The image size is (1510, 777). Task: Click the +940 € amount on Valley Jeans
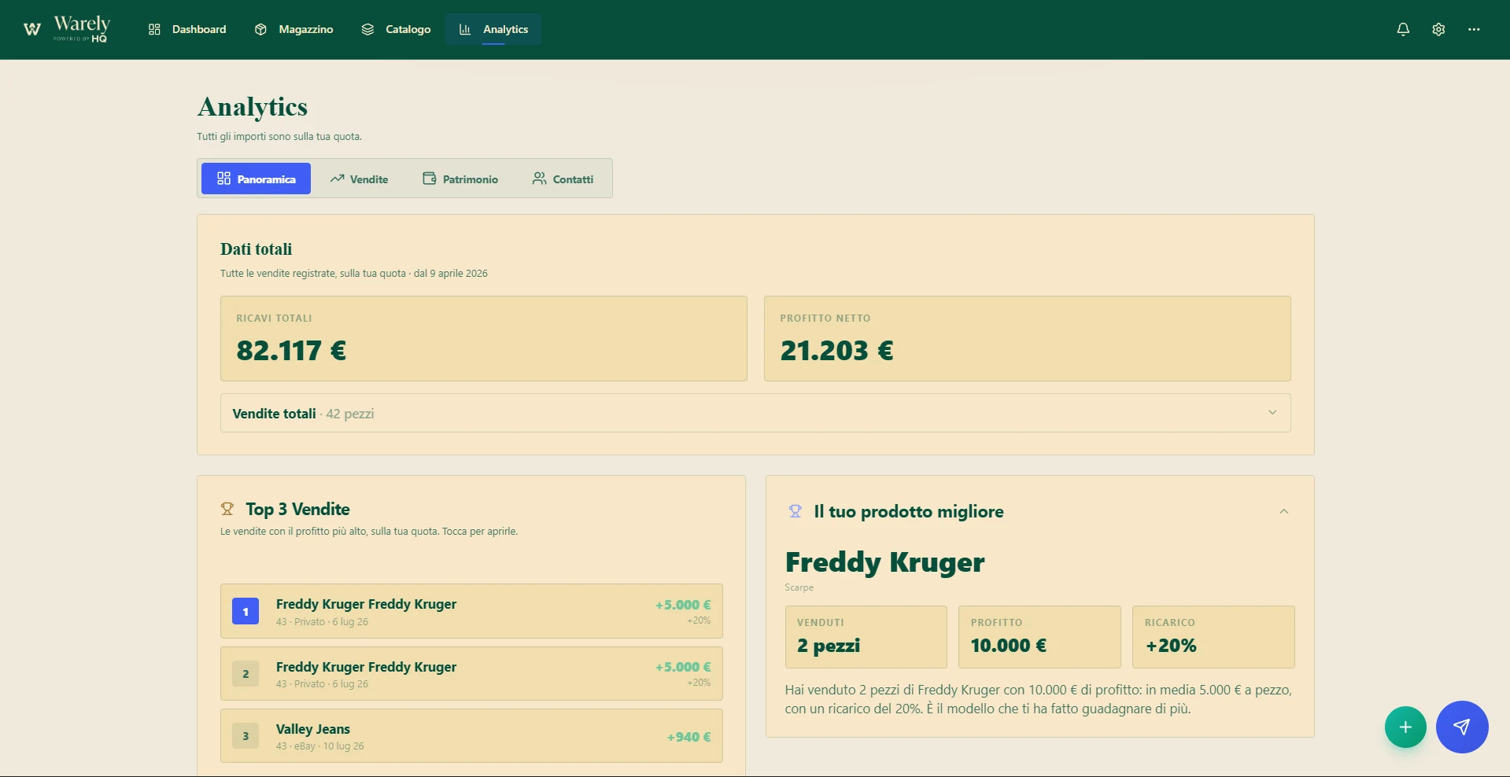click(689, 737)
